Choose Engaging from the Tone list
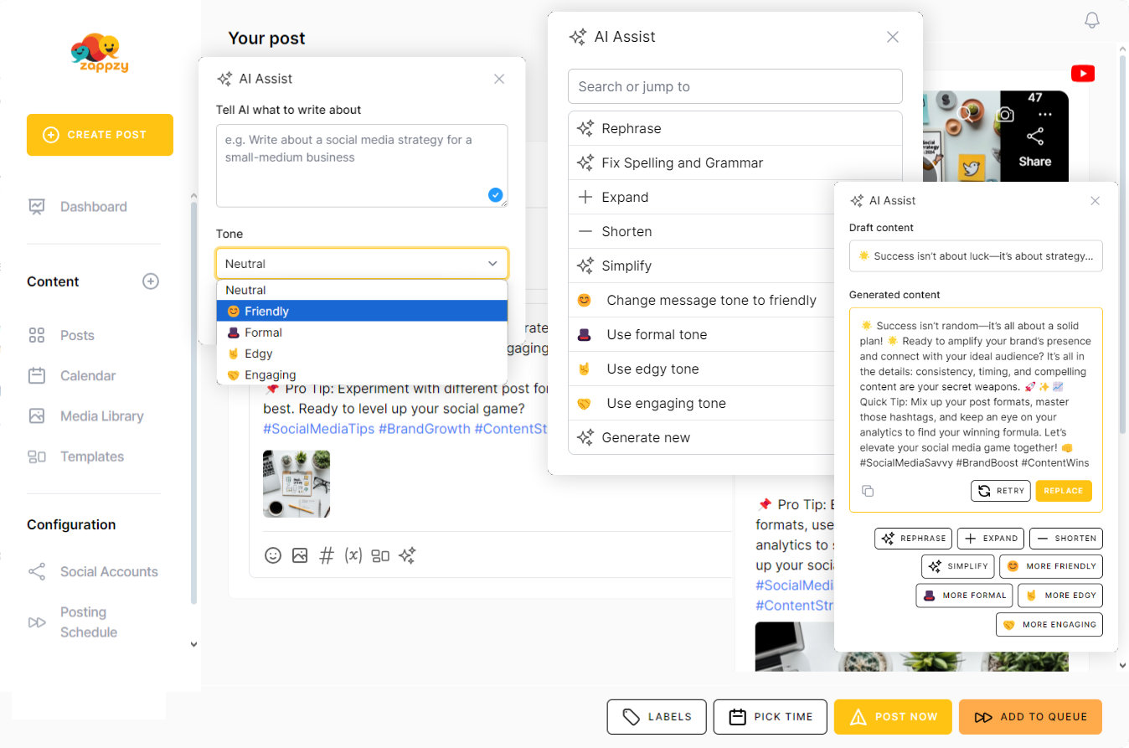This screenshot has width=1129, height=748. [362, 374]
